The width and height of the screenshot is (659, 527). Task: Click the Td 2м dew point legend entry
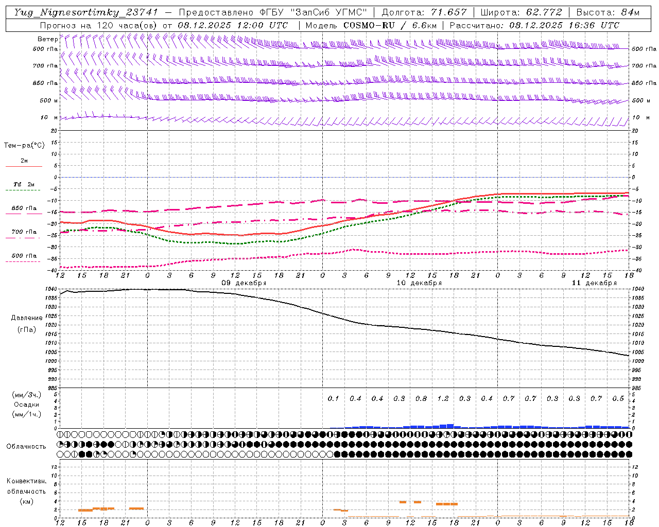[24, 184]
